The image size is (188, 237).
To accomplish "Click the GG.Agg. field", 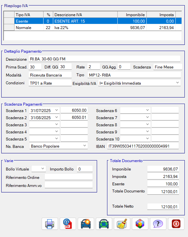I will [124, 67].
